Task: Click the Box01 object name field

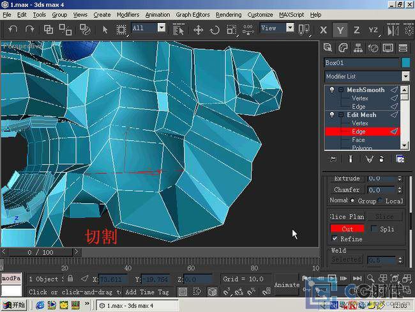Action: (x=362, y=63)
